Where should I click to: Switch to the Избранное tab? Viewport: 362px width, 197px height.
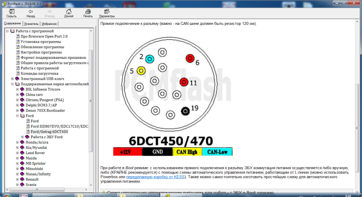(49, 24)
